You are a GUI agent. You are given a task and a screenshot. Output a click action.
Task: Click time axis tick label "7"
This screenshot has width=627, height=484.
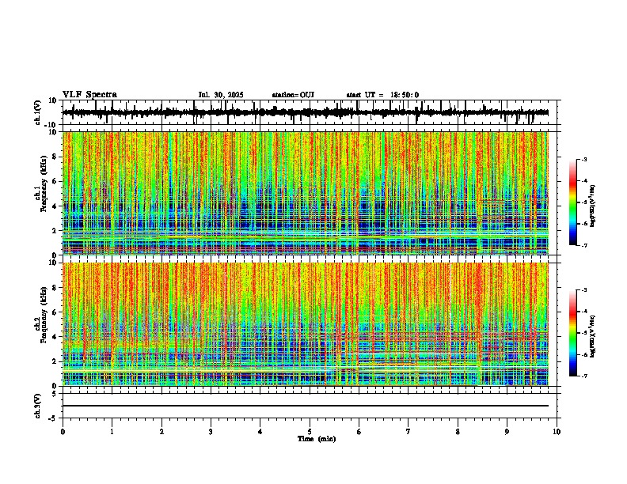pyautogui.click(x=408, y=432)
